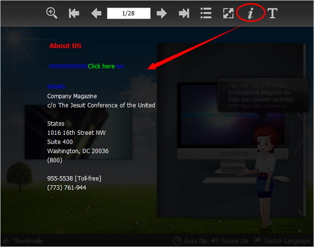This screenshot has width=314, height=247.
Task: Click the 'Click here for' link
Action: [106, 66]
